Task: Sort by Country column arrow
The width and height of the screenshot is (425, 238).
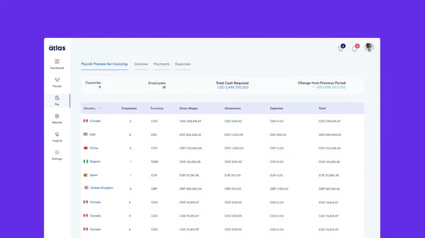Action: coord(99,108)
